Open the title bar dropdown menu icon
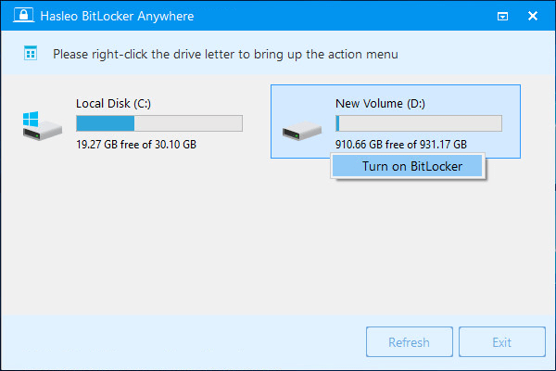The image size is (556, 371). 502,16
